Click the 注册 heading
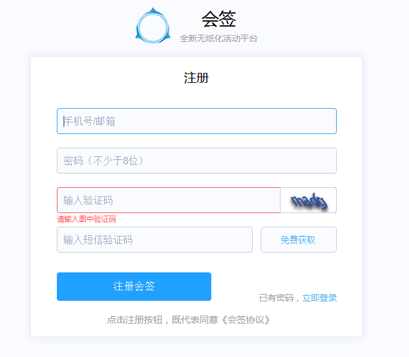 (196, 78)
